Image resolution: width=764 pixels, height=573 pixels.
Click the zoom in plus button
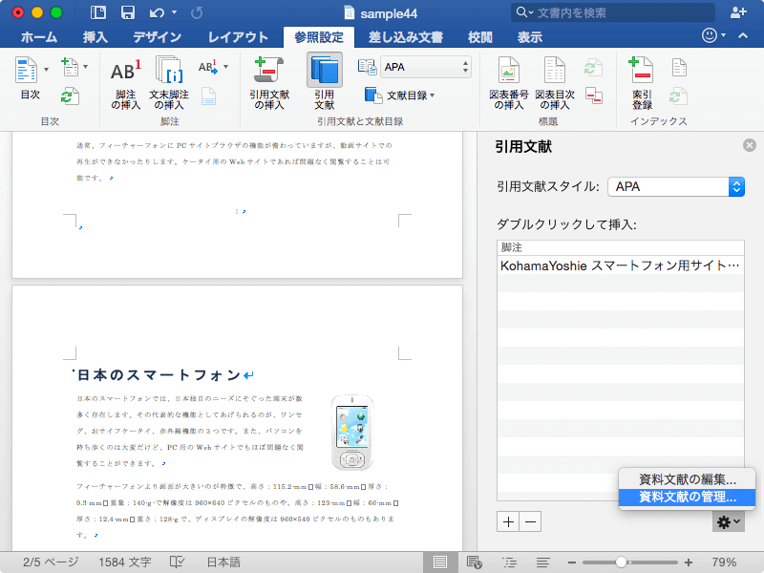pos(689,562)
